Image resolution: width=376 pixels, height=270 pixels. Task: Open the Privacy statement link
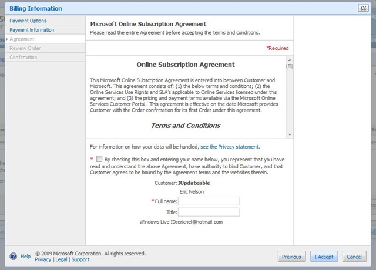(x=230, y=147)
